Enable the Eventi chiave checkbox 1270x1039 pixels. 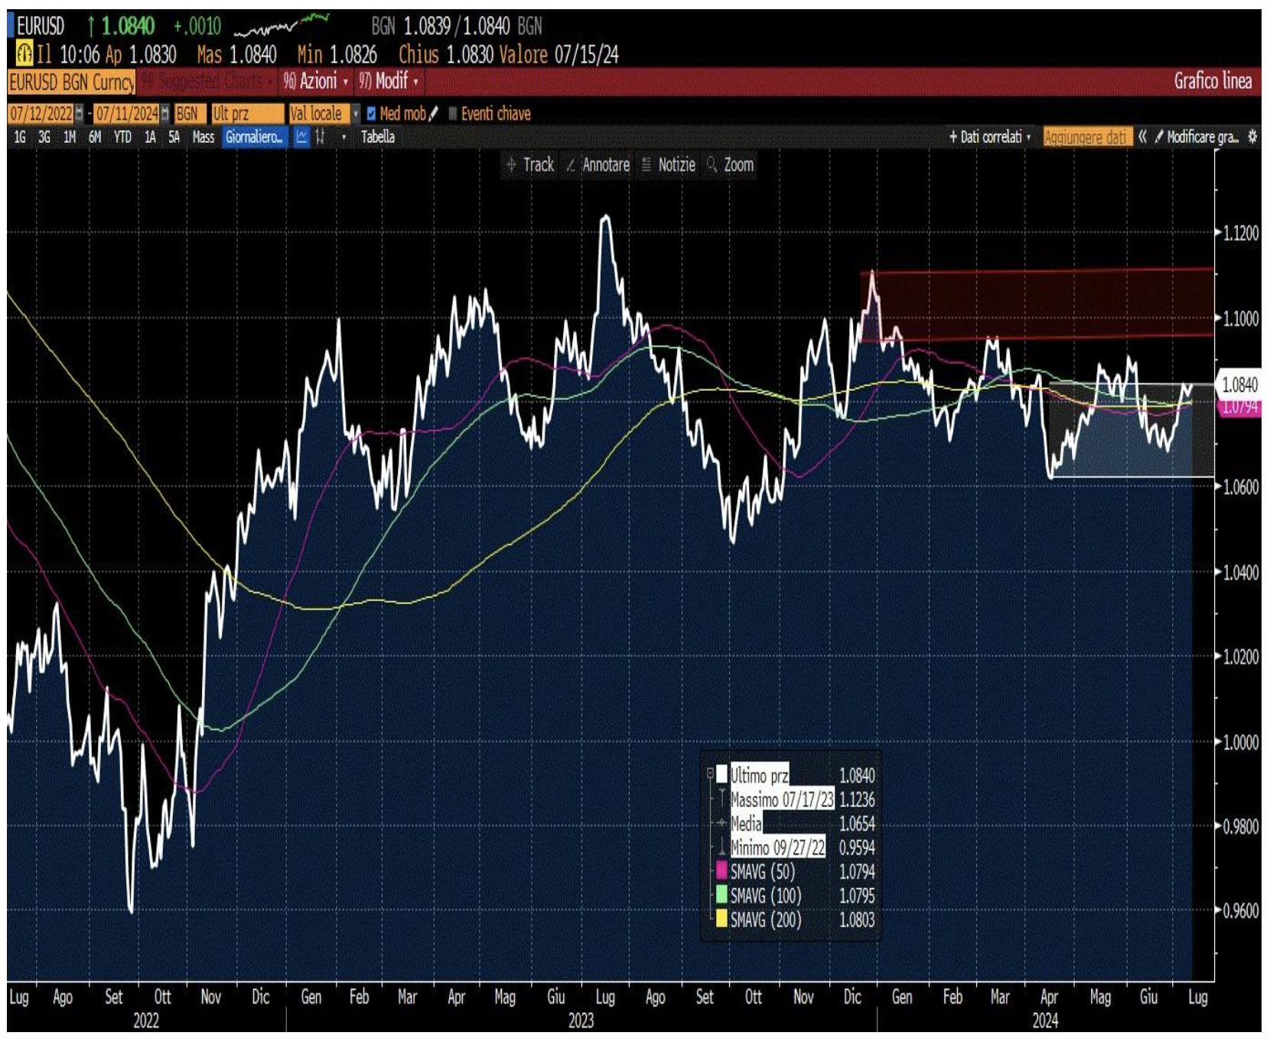click(453, 113)
